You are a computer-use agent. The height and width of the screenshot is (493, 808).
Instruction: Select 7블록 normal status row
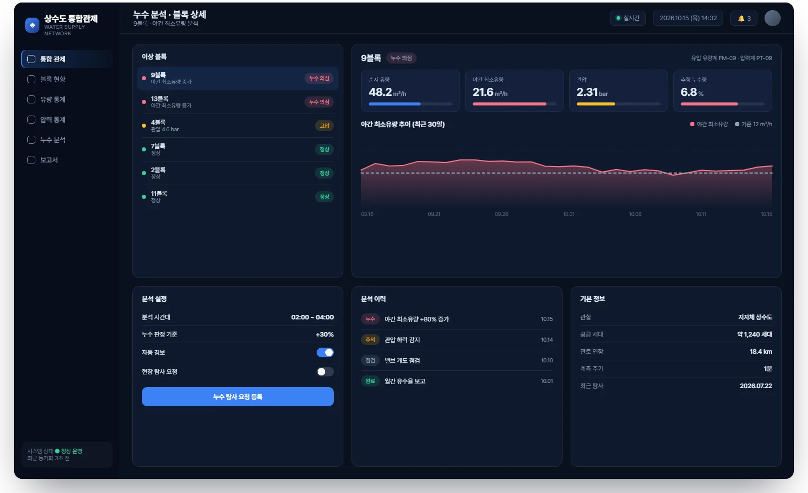(238, 149)
